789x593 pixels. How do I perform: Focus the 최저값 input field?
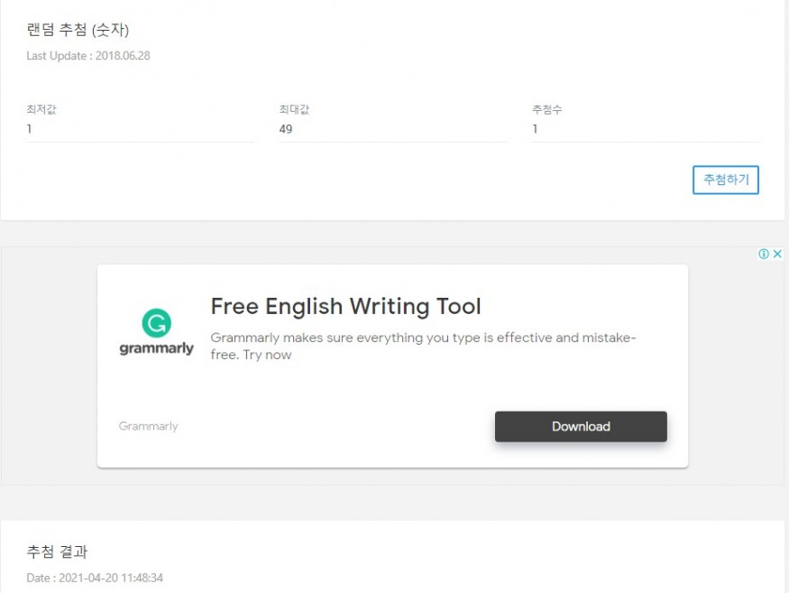(140, 129)
